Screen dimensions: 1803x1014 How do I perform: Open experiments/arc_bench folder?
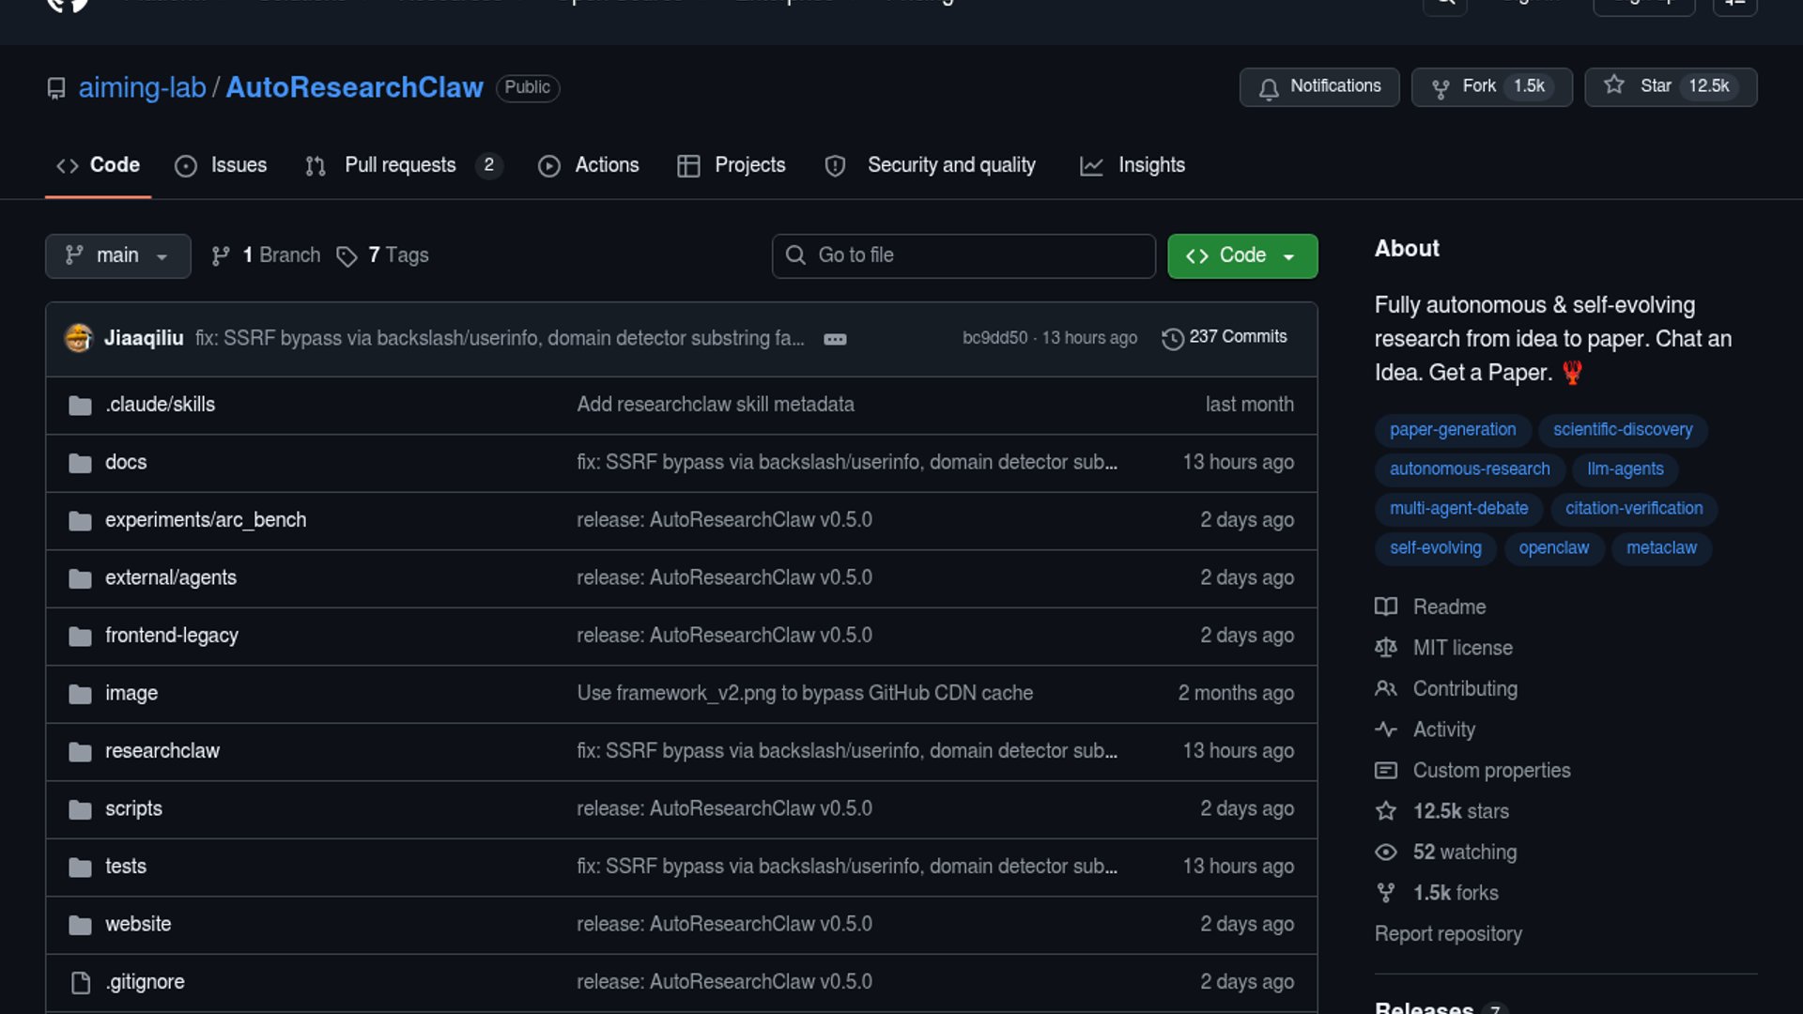206,521
